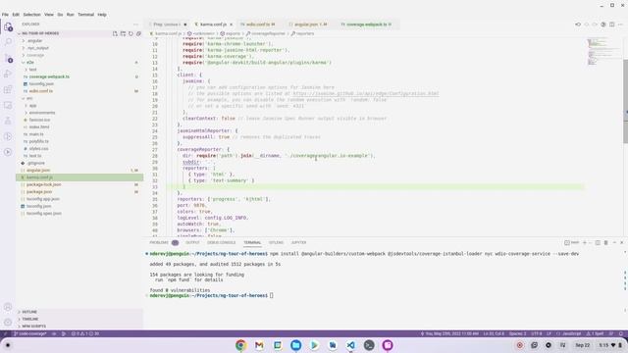Collapse the src folder
The height and width of the screenshot is (353, 628).
(79, 98)
